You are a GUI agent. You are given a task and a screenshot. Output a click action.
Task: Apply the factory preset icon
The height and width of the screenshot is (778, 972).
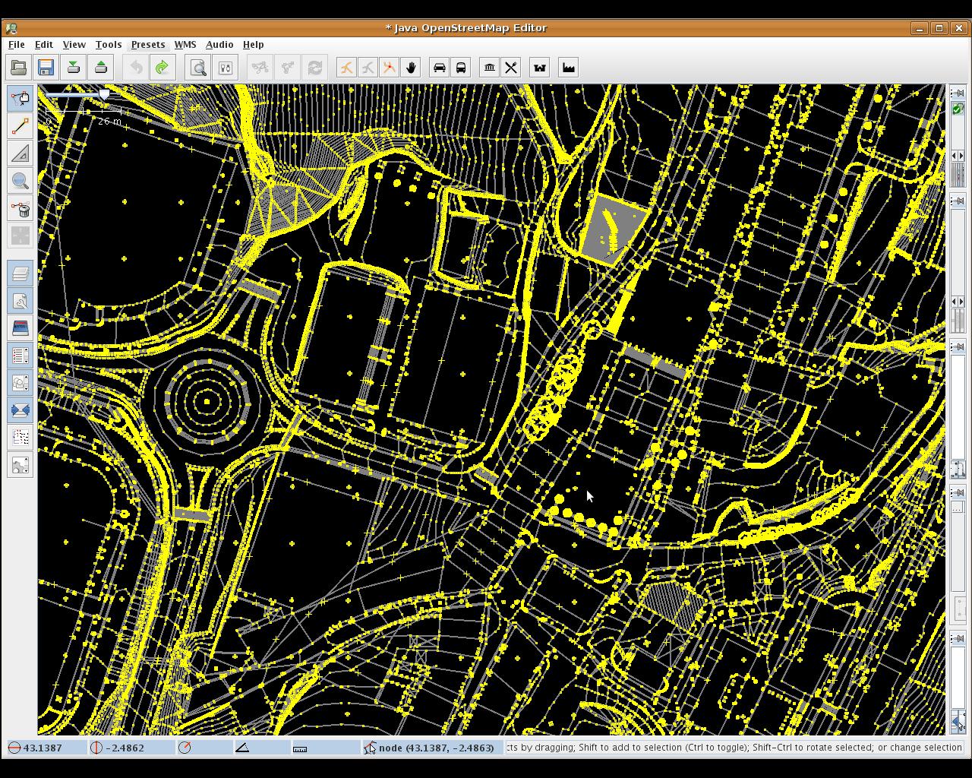[x=569, y=68]
